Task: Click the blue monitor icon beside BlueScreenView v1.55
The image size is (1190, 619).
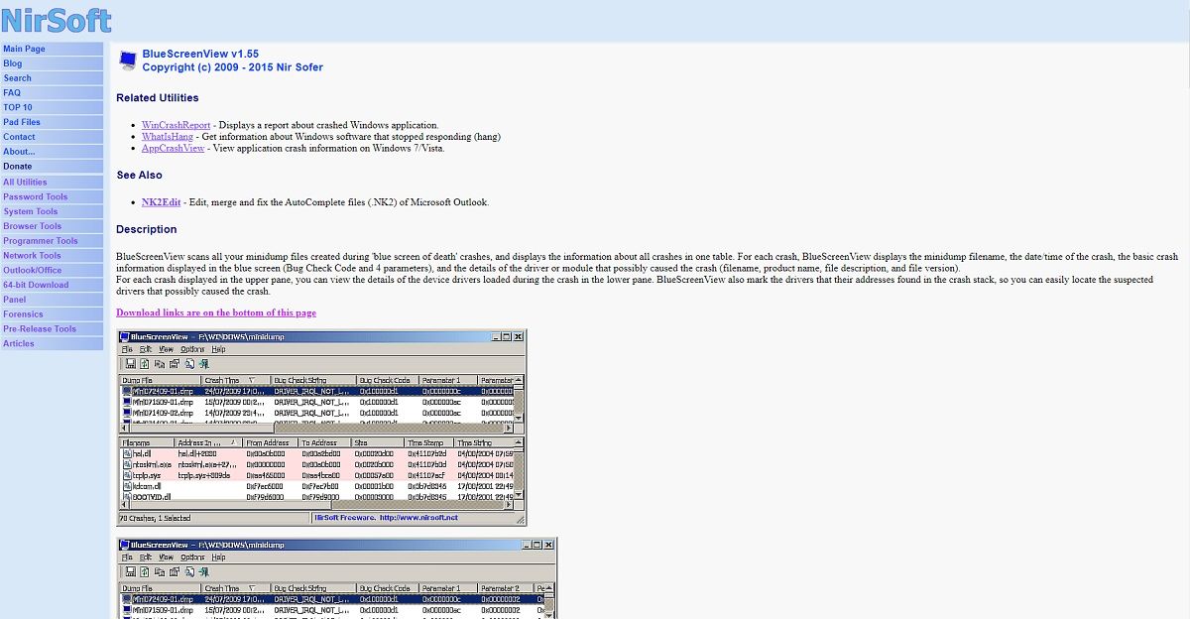Action: click(x=127, y=60)
